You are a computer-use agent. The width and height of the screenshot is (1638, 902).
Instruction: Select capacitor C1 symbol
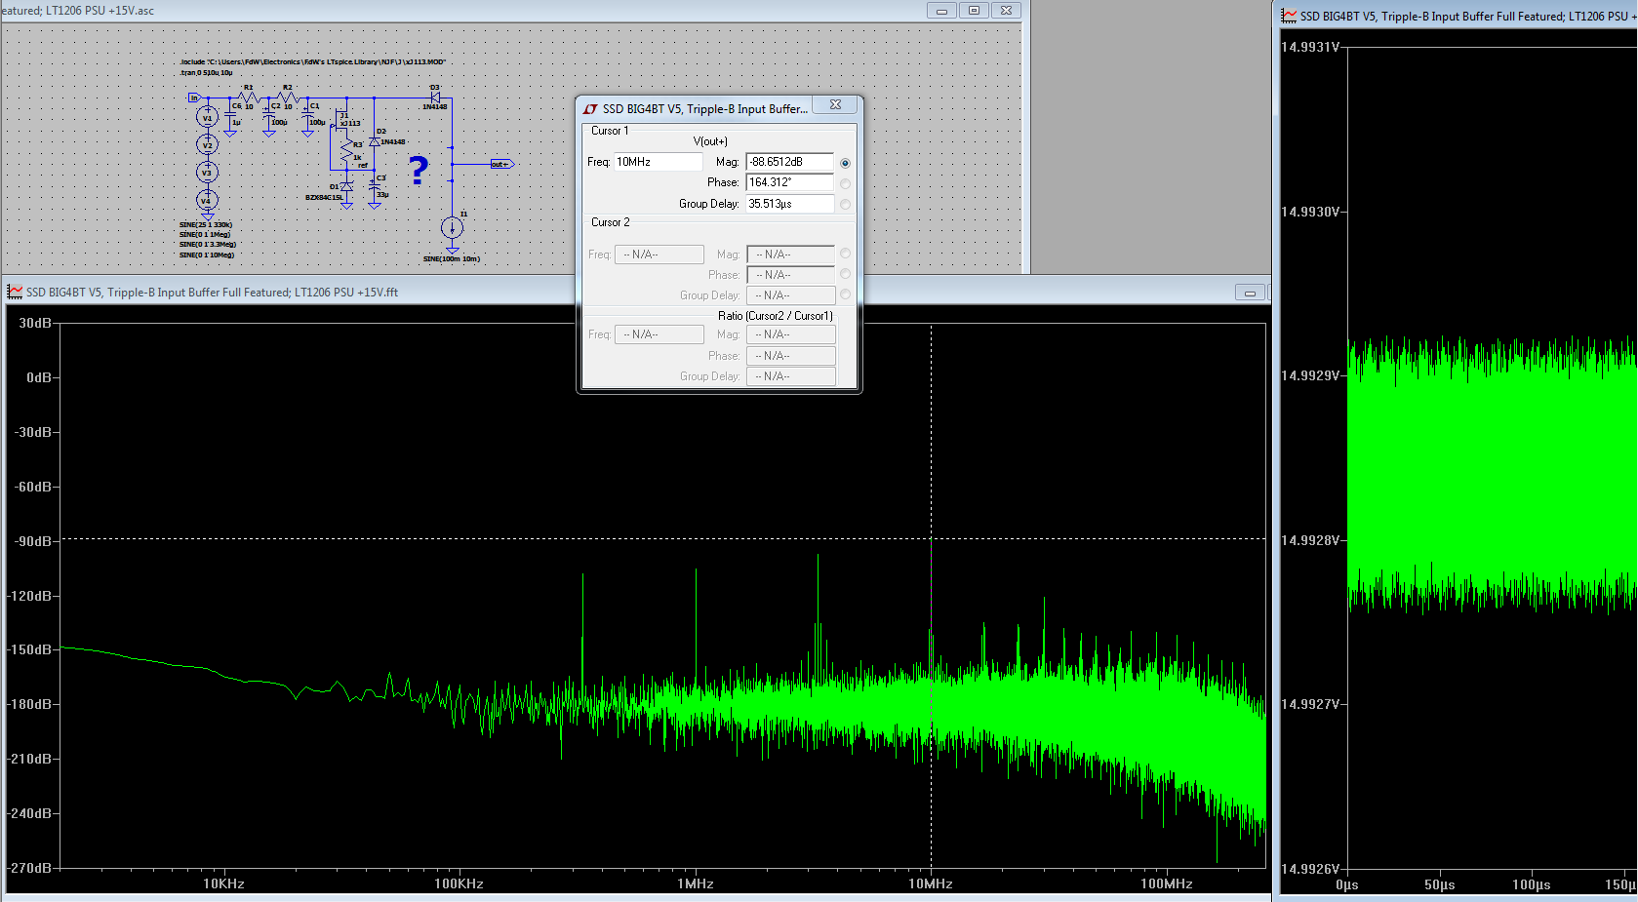pyautogui.click(x=308, y=113)
